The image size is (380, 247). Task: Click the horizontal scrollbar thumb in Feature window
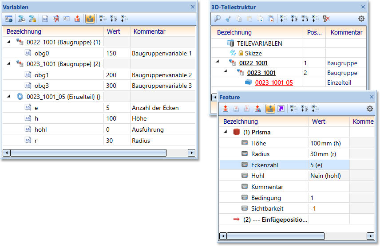pyautogui.click(x=276, y=236)
